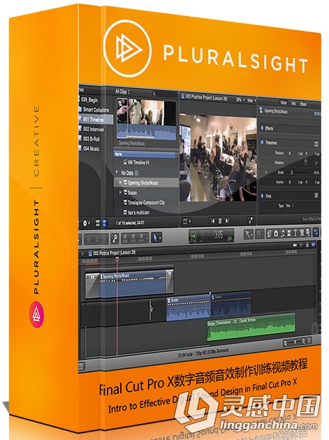
Task: Open the viewer View options dropdown
Action: coord(251,100)
